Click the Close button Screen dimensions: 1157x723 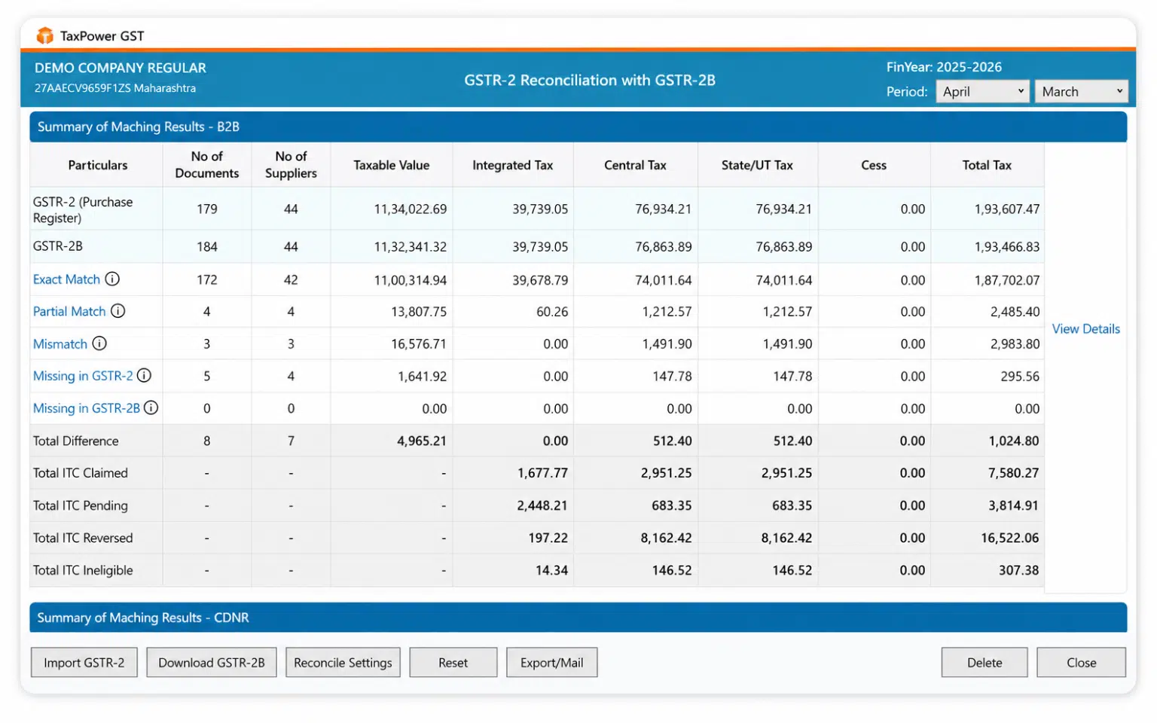tap(1081, 663)
